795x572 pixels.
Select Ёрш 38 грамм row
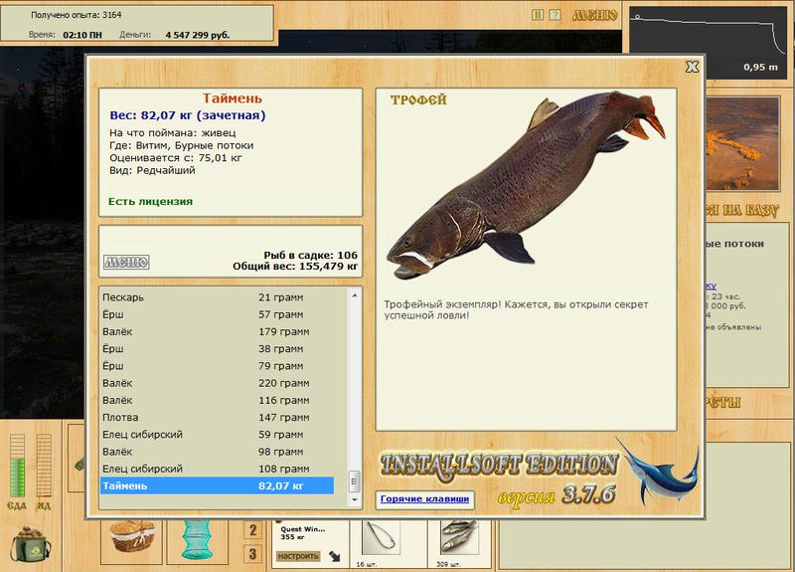[x=217, y=349]
